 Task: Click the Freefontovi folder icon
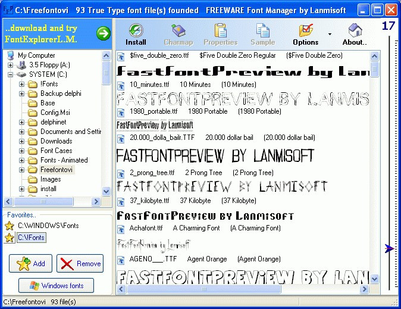33,170
